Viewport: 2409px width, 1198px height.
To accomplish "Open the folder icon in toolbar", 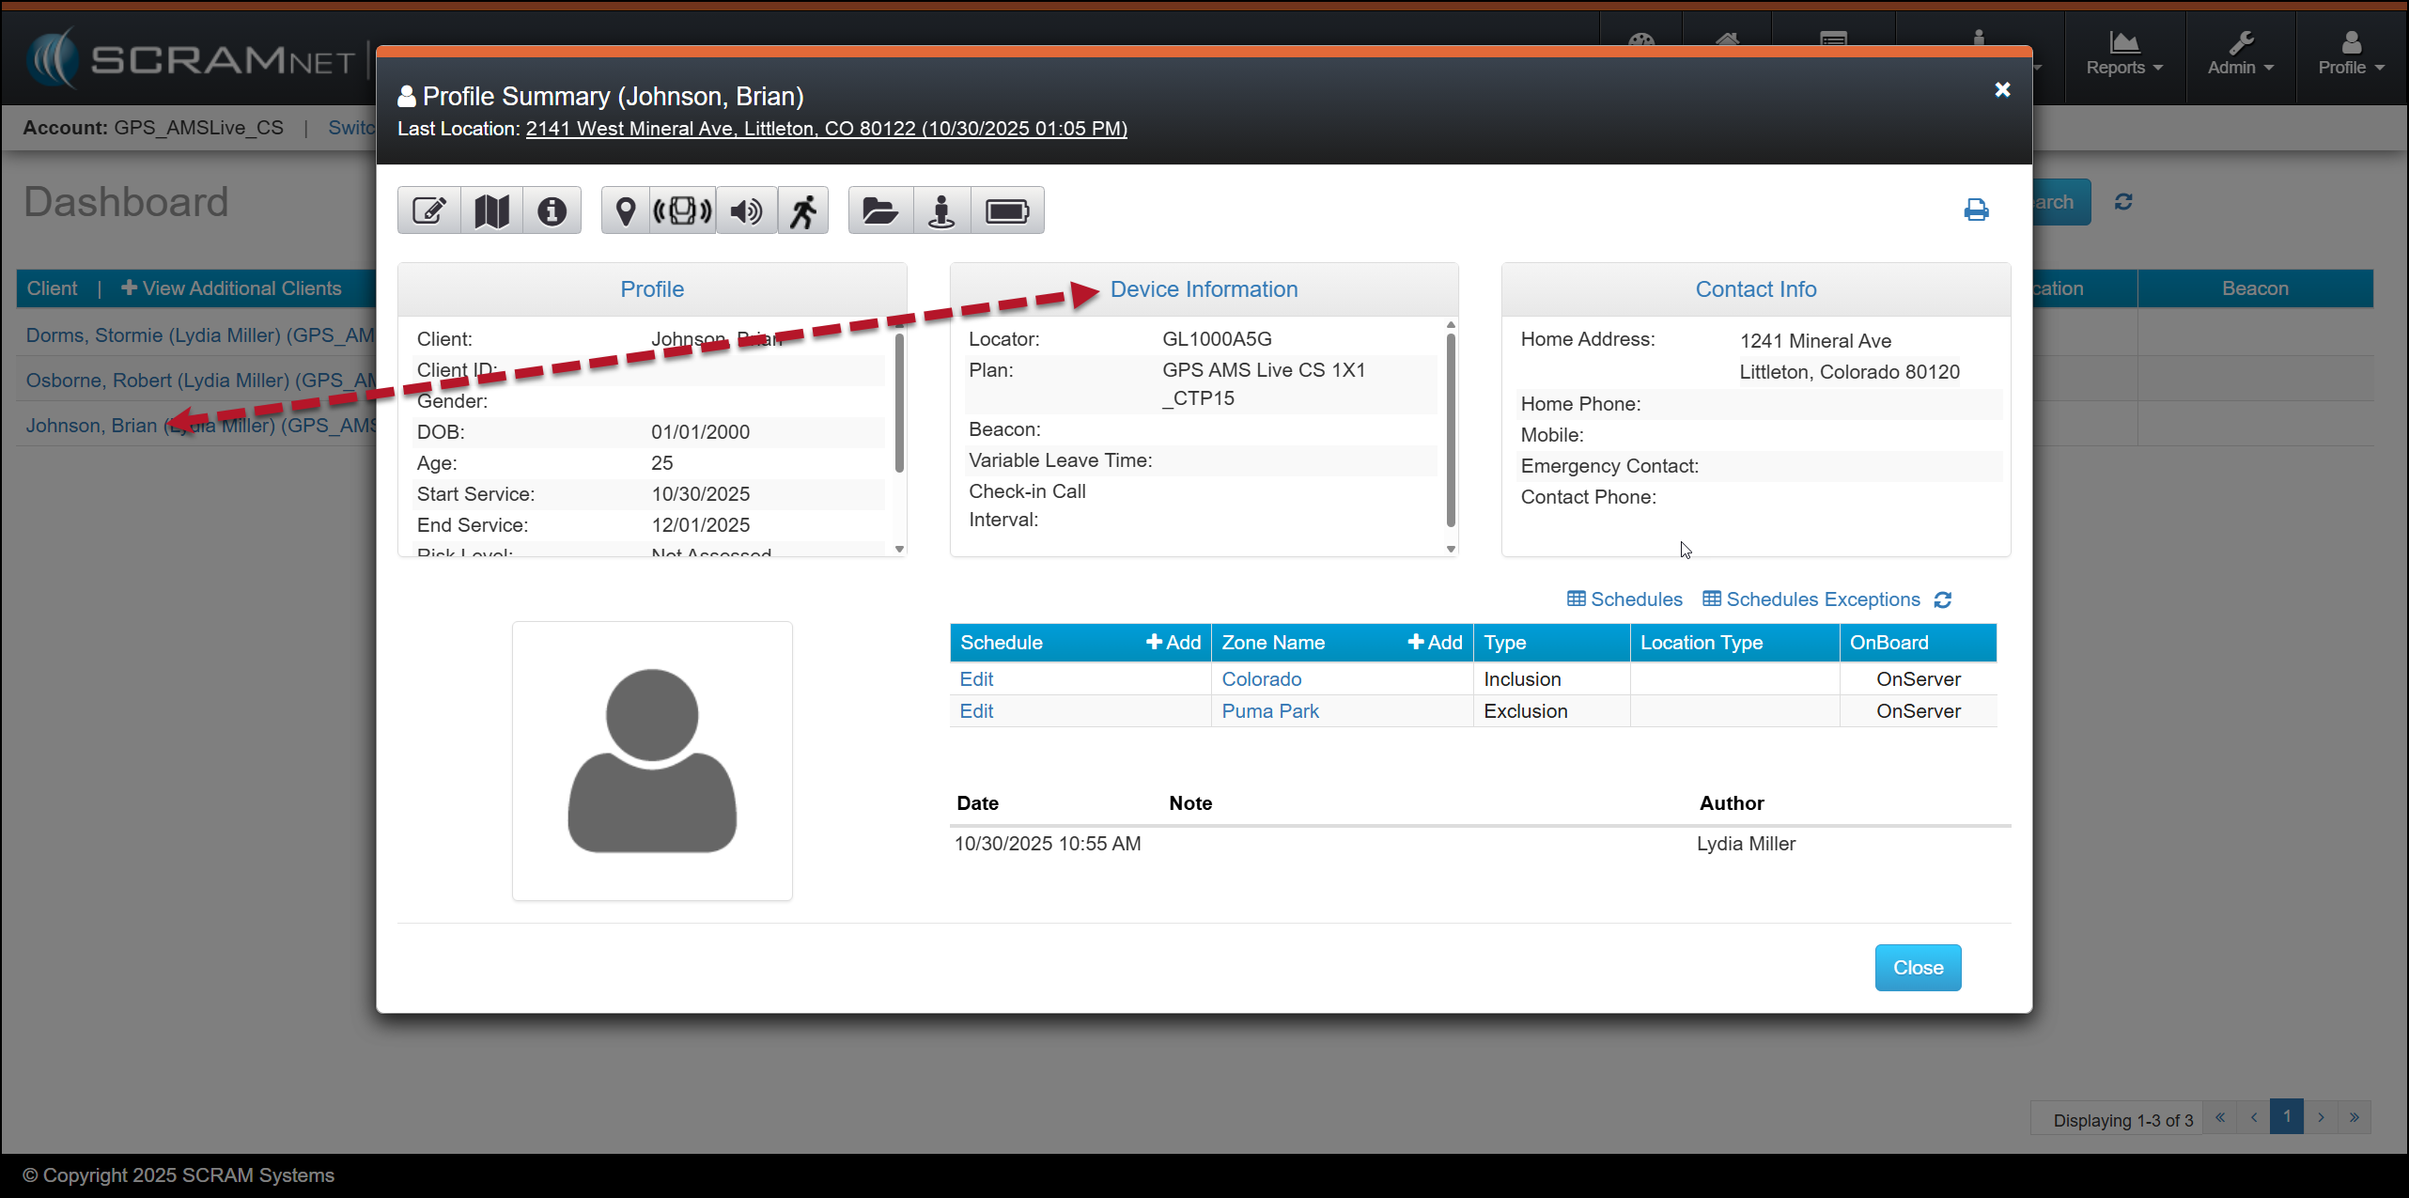I will [880, 210].
